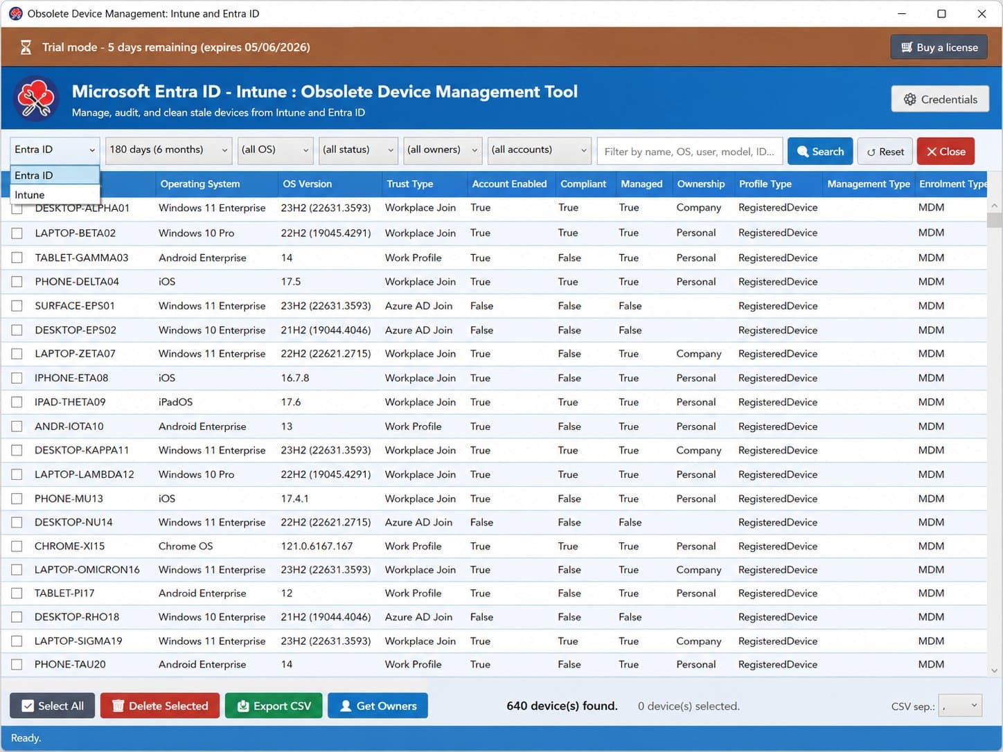The image size is (1003, 752).
Task: Click Select All button
Action: pos(52,706)
